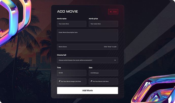
Task: Click link icon in movie link field
Action: [91, 81]
